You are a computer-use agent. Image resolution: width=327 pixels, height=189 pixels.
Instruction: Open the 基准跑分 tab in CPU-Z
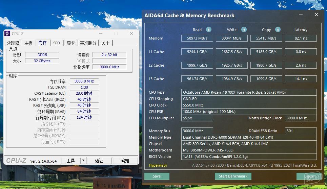pos(88,43)
